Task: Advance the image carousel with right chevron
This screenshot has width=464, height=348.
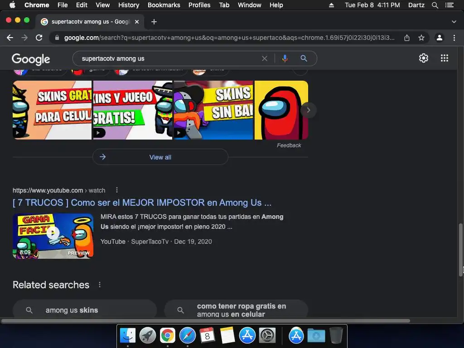Action: 308,110
